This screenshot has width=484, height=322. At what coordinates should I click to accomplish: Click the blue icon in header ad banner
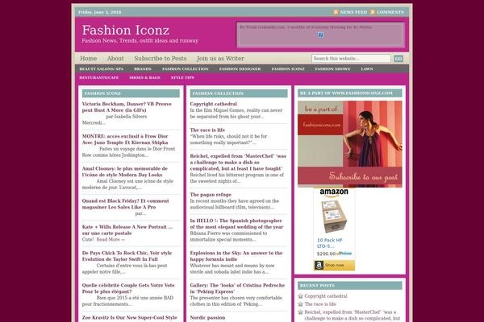[321, 35]
